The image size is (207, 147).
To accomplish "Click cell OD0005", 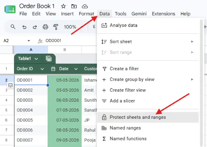I will [31, 120].
